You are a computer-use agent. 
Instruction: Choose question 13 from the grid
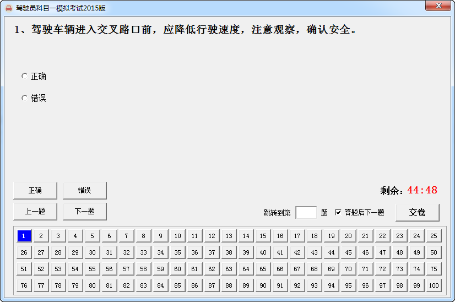(x=229, y=236)
